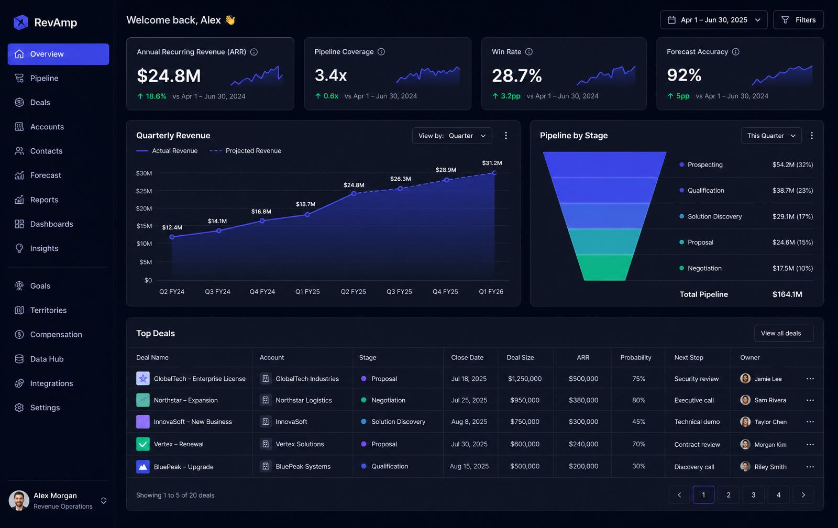
Task: Open the Deals sidebar icon
Action: click(x=19, y=102)
